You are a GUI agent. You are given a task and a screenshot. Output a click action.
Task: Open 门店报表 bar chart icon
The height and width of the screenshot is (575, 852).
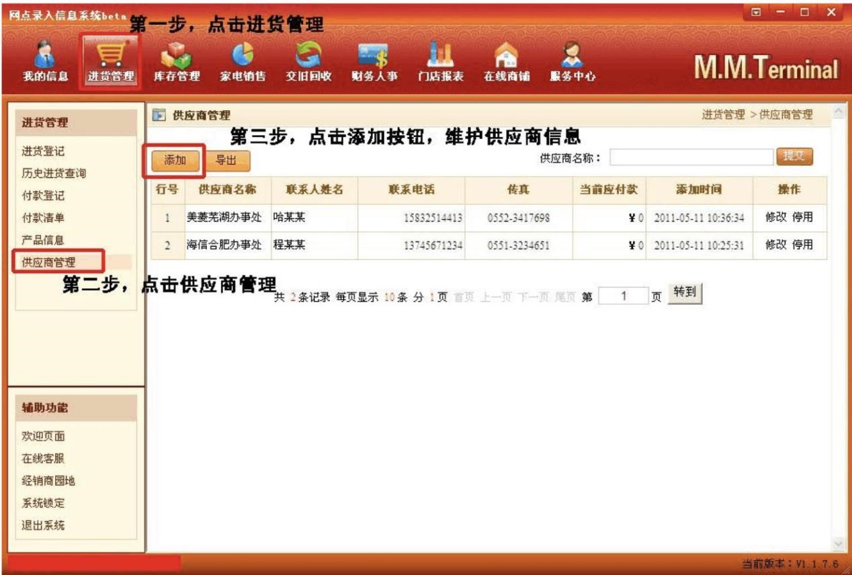coord(441,56)
